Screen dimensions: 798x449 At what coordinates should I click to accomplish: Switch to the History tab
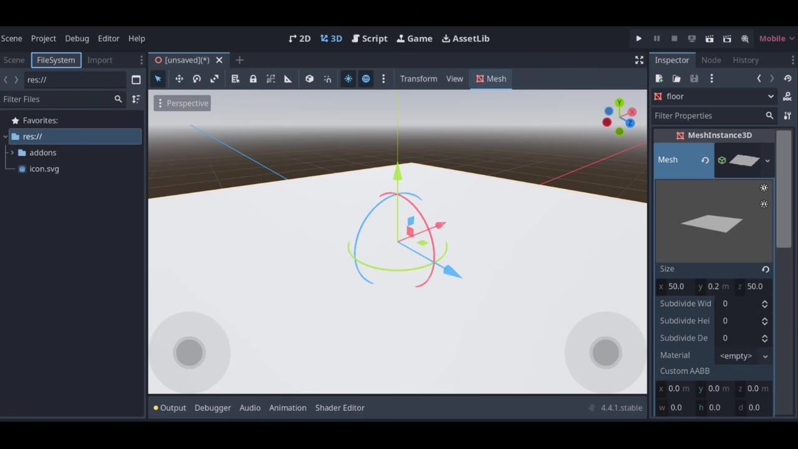pos(746,60)
